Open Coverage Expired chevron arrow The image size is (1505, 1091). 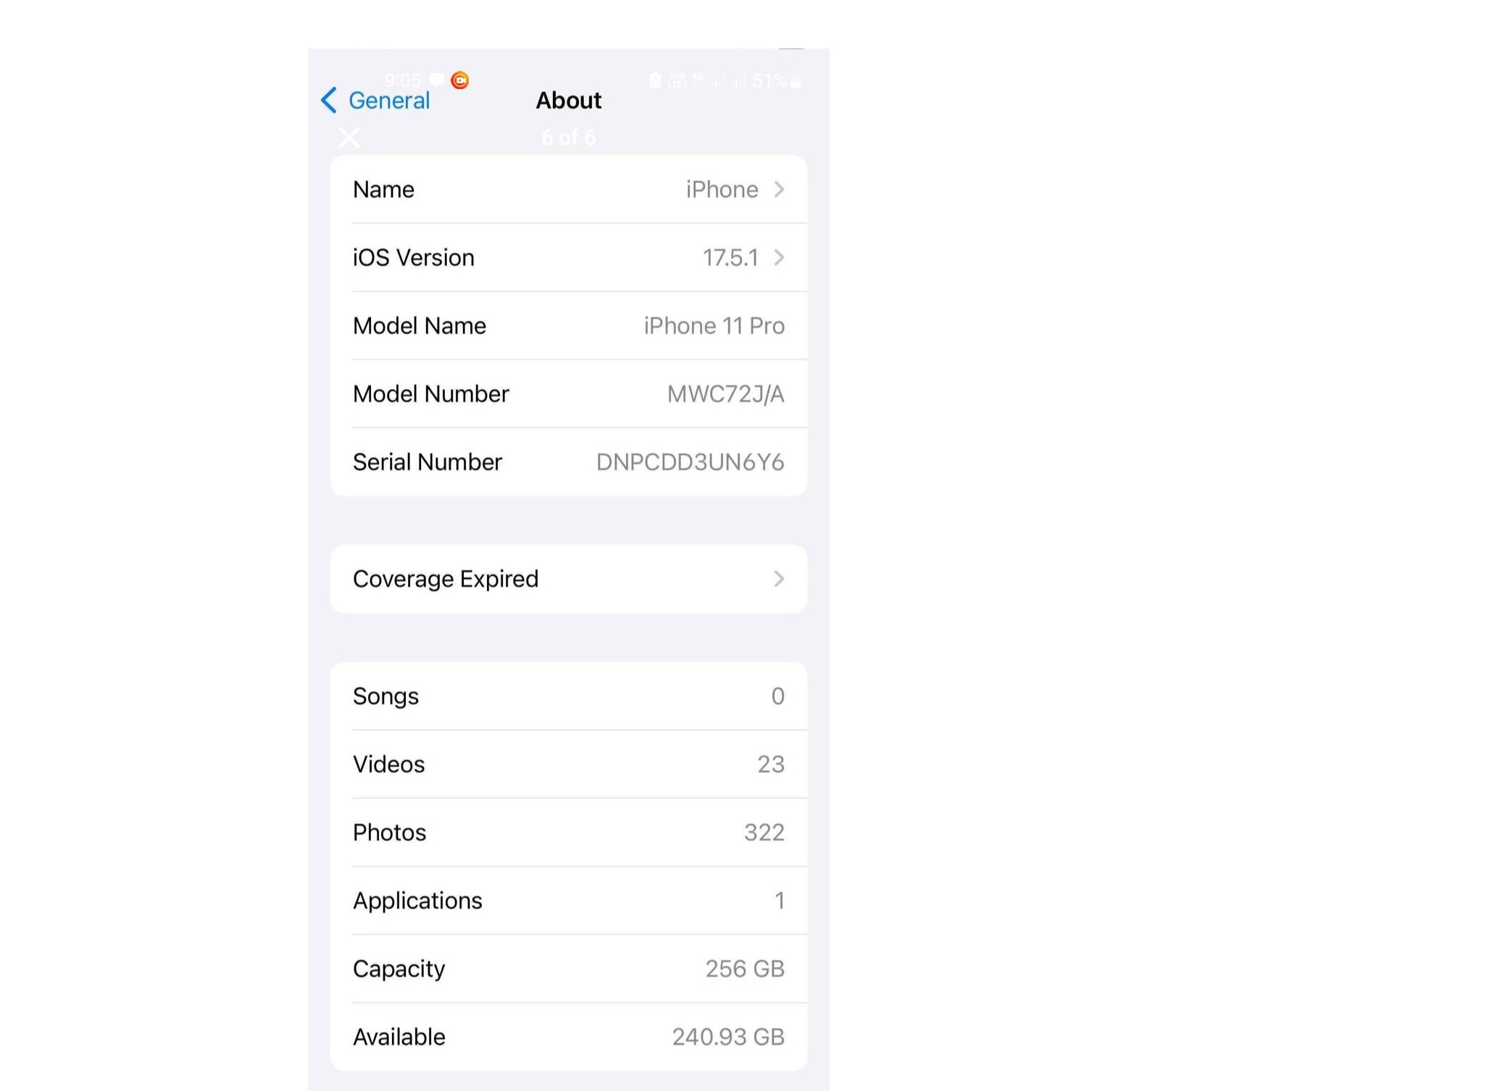click(779, 579)
